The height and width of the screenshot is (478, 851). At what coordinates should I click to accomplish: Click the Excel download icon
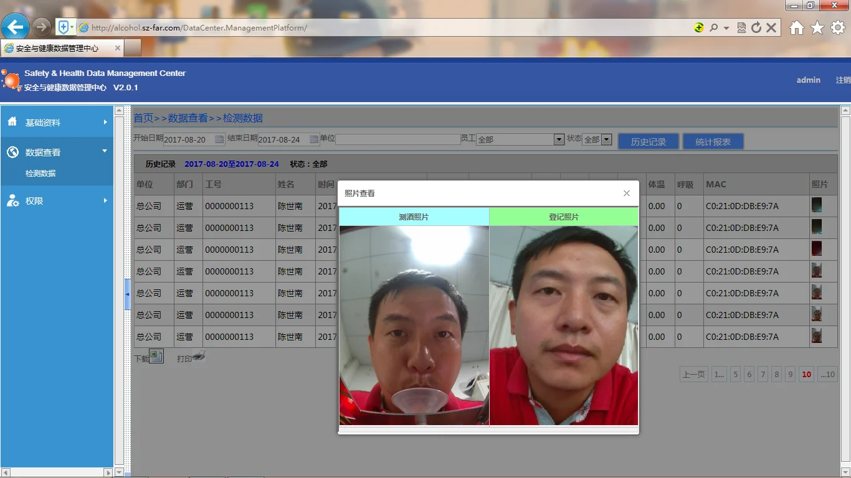point(156,357)
